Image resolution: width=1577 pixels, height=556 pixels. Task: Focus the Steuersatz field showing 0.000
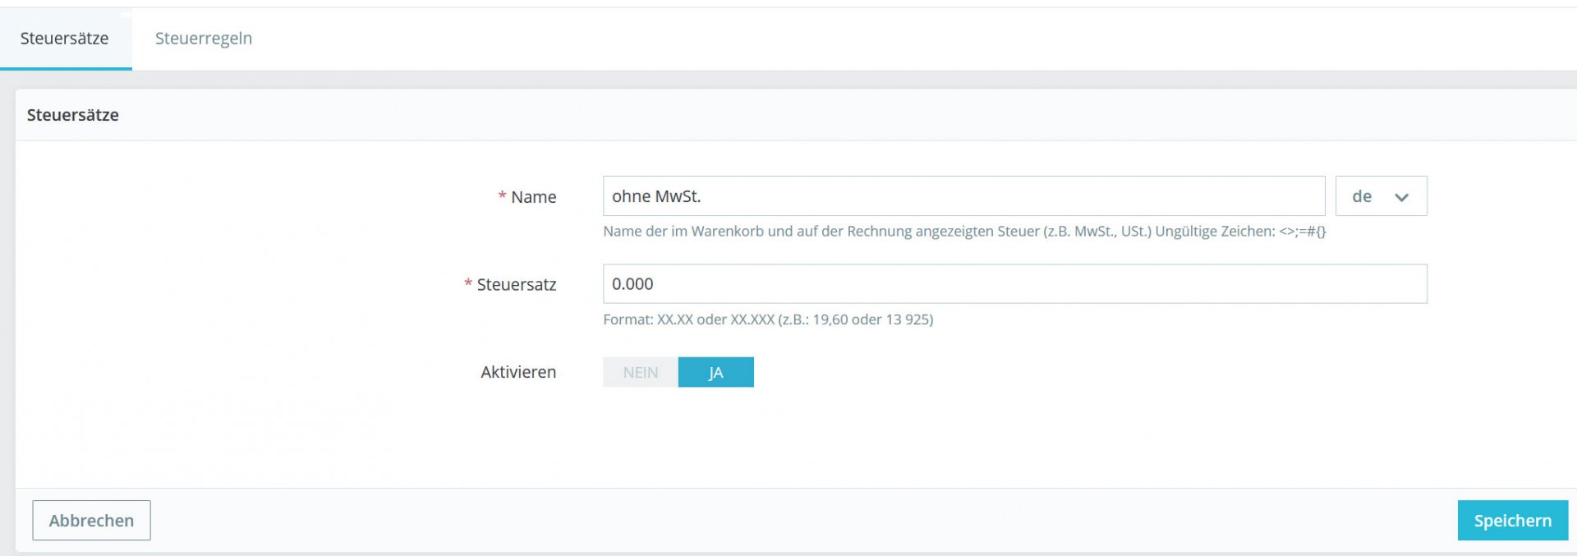[x=1015, y=284]
